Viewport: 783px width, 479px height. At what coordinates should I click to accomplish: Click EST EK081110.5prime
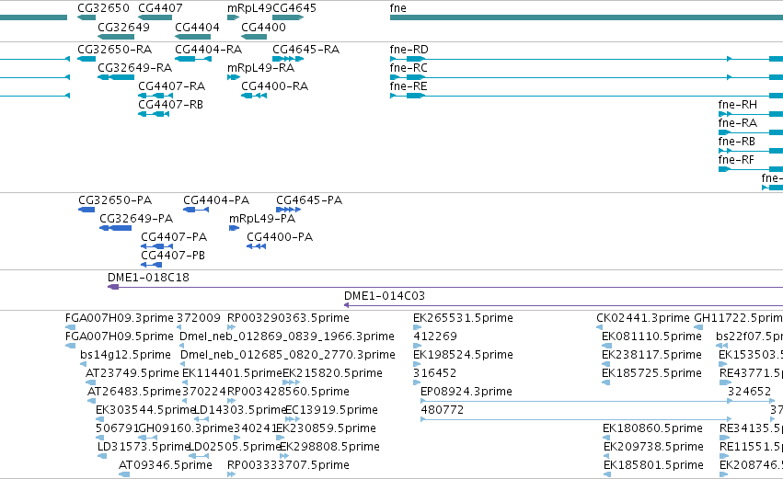click(x=651, y=336)
